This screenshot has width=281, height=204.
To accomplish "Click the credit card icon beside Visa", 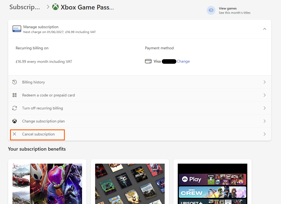I will (x=148, y=61).
